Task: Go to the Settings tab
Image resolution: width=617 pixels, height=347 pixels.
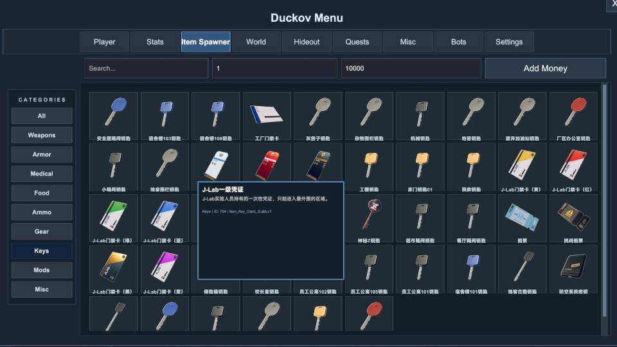Action: point(508,42)
